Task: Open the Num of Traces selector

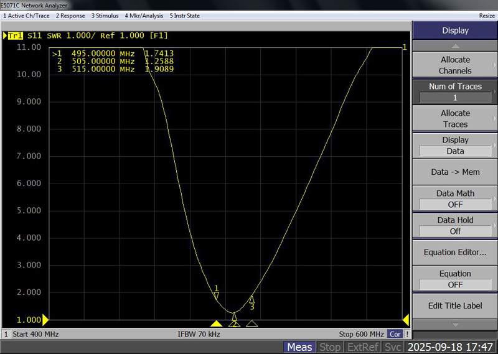Action: coord(455,91)
